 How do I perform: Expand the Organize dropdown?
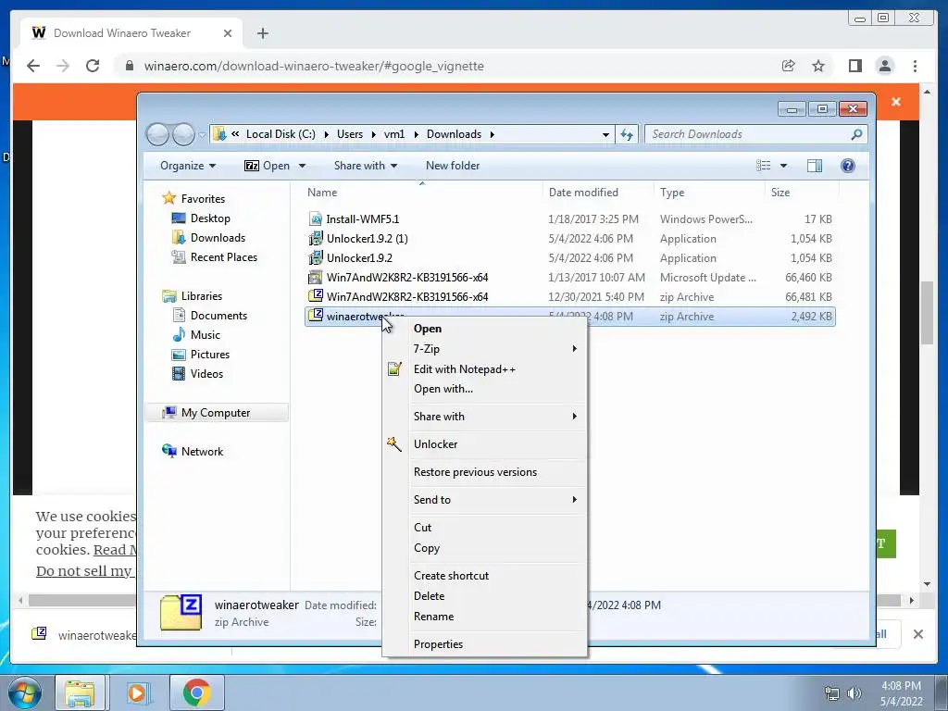pyautogui.click(x=188, y=166)
